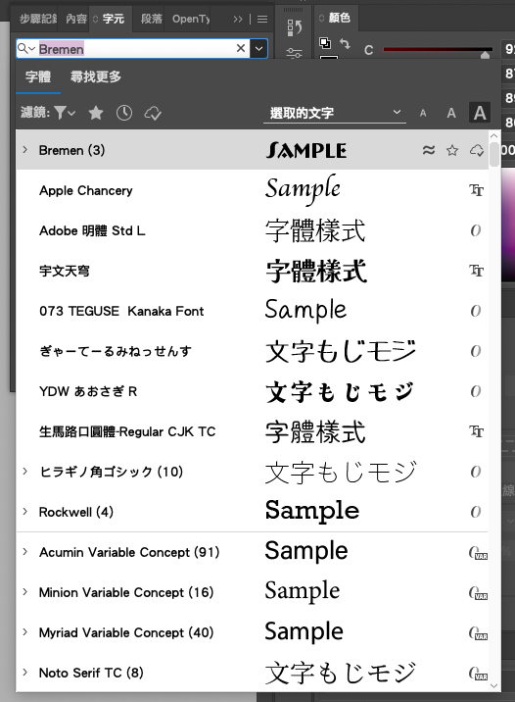Open the properties sliders dock icon

(x=294, y=54)
